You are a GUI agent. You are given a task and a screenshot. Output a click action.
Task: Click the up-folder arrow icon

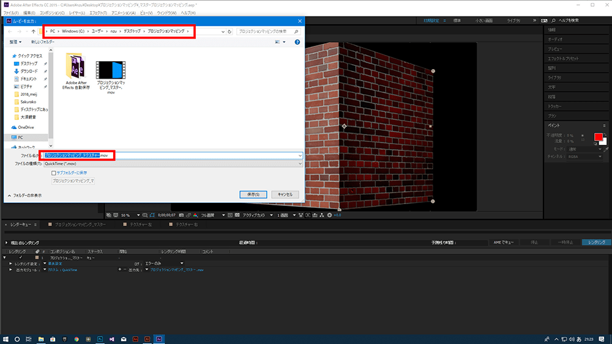pyautogui.click(x=34, y=32)
